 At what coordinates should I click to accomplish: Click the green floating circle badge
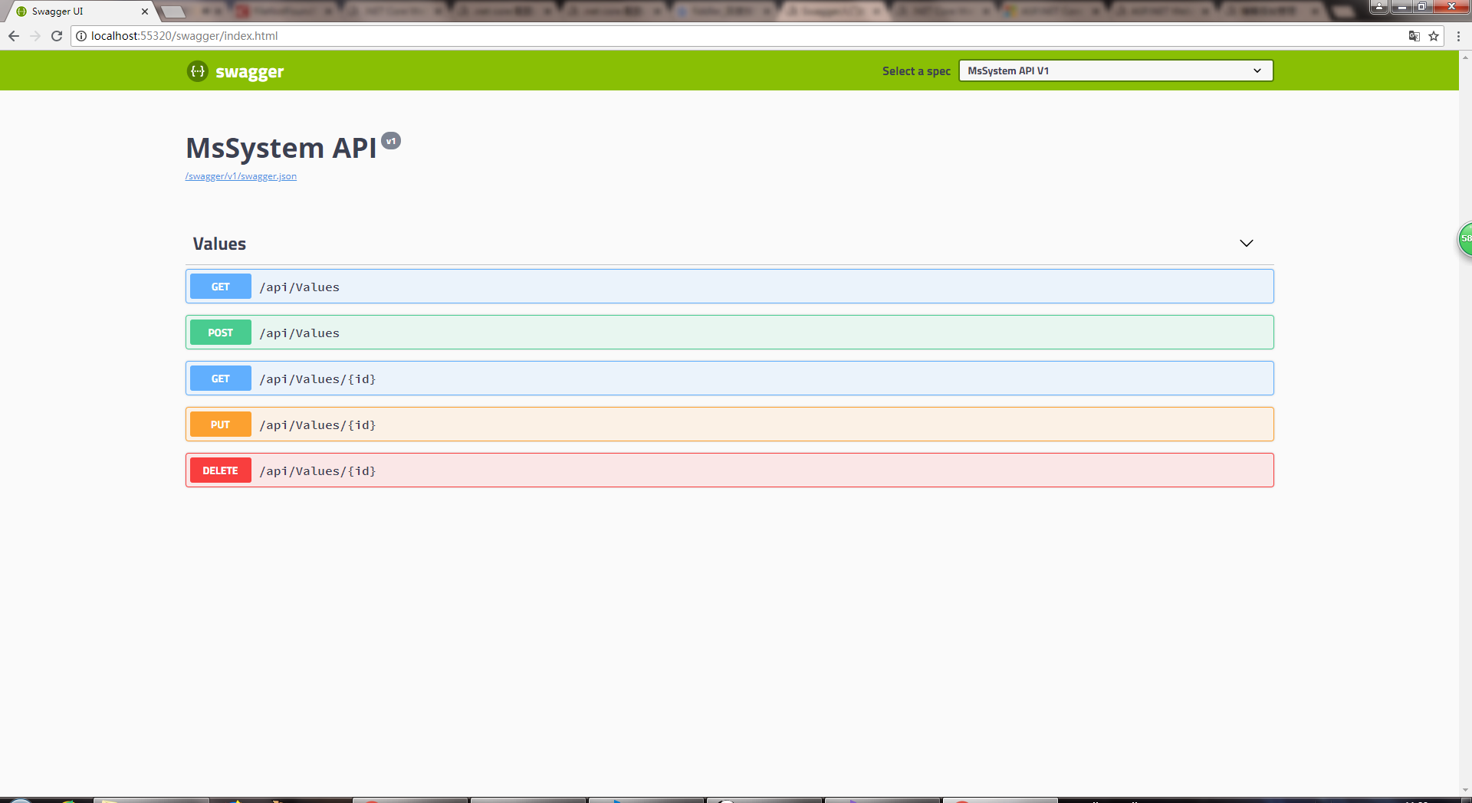point(1465,239)
